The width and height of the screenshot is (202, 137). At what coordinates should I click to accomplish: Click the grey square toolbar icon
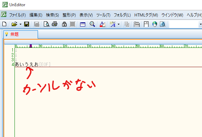73,24
